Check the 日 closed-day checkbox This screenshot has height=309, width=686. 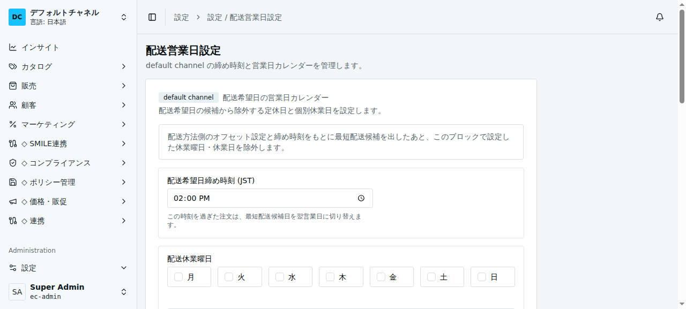(482, 277)
